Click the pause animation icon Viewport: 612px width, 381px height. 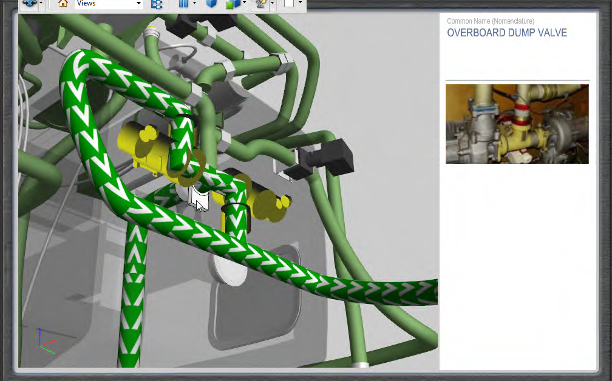point(183,4)
